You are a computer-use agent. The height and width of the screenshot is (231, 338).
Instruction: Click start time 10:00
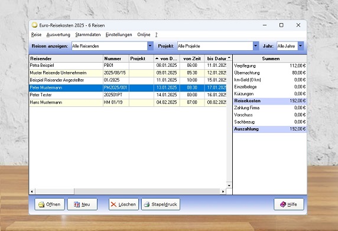(192, 80)
